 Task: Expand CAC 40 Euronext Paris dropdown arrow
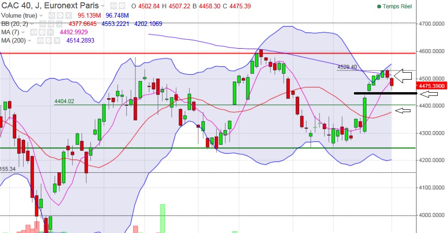tap(103, 6)
